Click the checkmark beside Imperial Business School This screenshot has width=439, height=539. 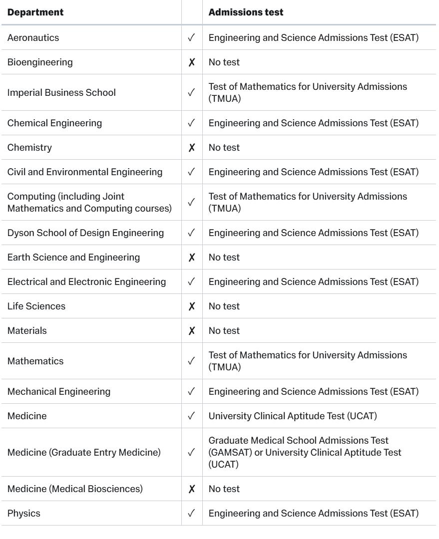pyautogui.click(x=192, y=92)
